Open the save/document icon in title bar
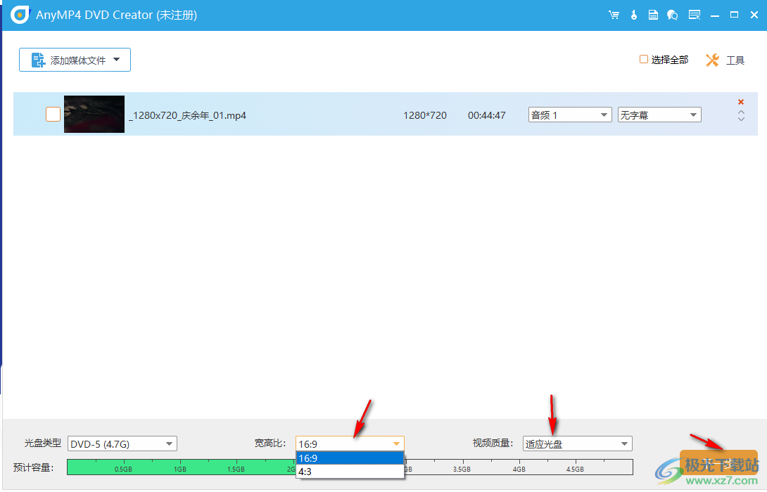The image size is (767, 492). click(x=653, y=14)
